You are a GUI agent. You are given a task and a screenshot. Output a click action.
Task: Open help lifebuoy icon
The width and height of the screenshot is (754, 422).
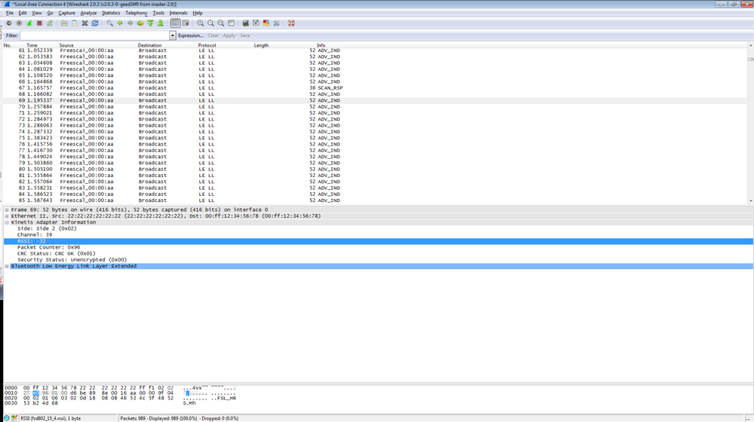291,23
